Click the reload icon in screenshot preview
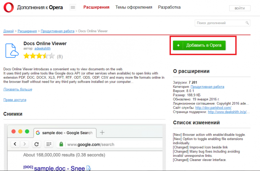This screenshot has width=260, height=171. pyautogui.click(x=37, y=144)
